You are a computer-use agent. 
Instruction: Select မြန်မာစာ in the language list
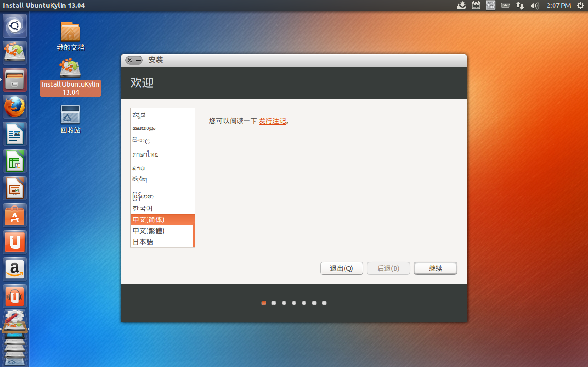pyautogui.click(x=162, y=196)
